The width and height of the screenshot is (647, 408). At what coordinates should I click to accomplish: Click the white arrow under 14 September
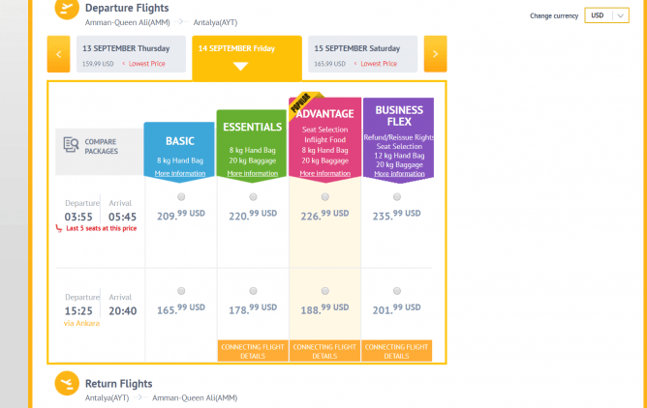coord(240,67)
